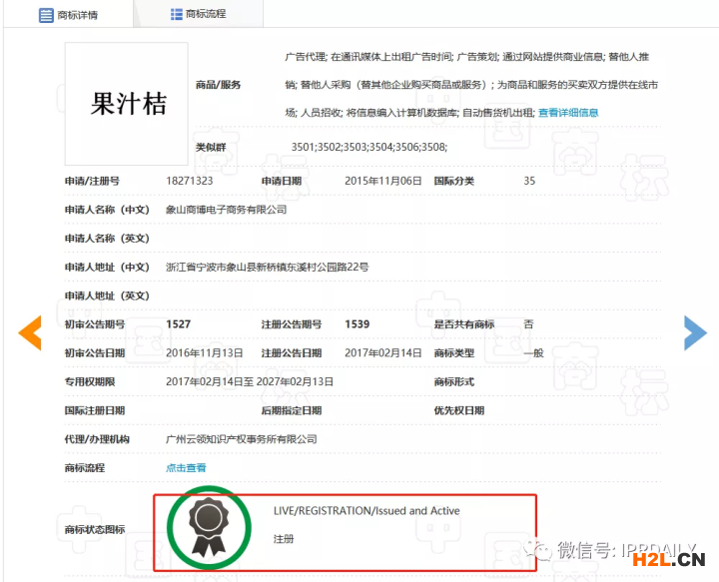719x582 pixels.
Task: Click the orange previous-record arrow
Action: pos(30,332)
